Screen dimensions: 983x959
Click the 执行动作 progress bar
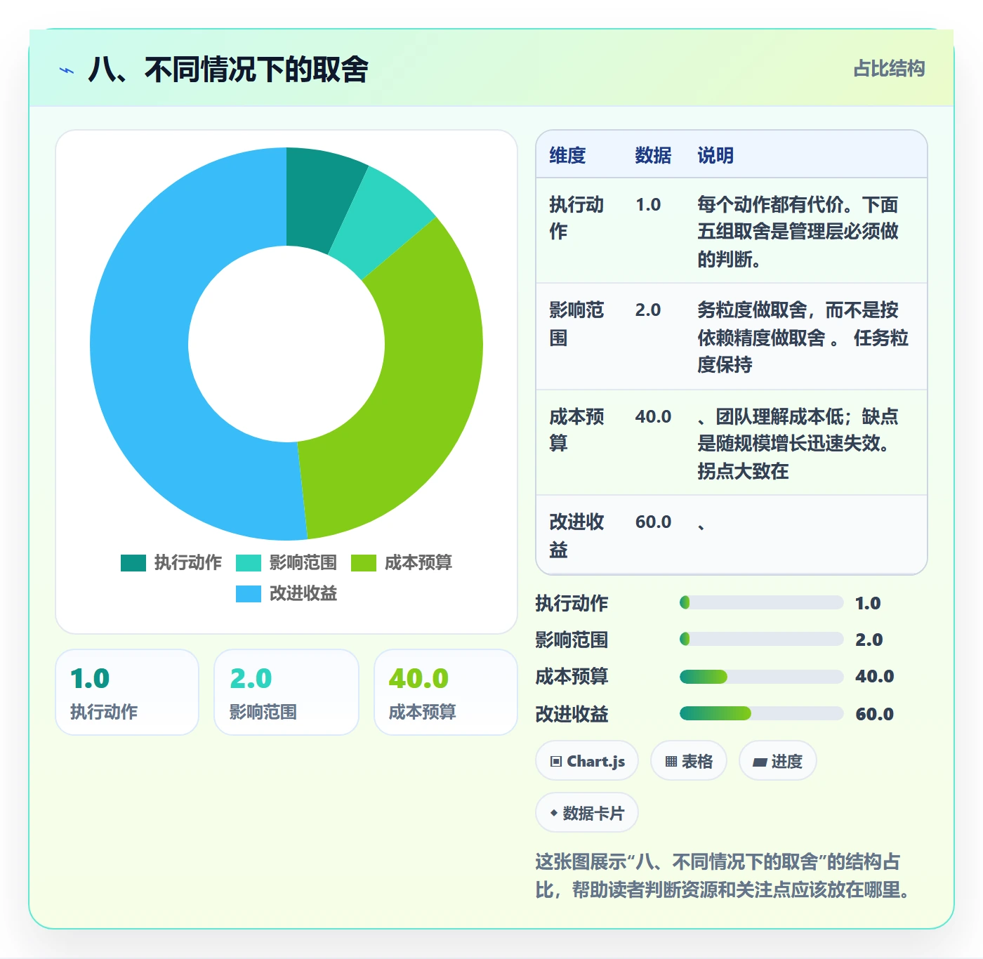(761, 602)
